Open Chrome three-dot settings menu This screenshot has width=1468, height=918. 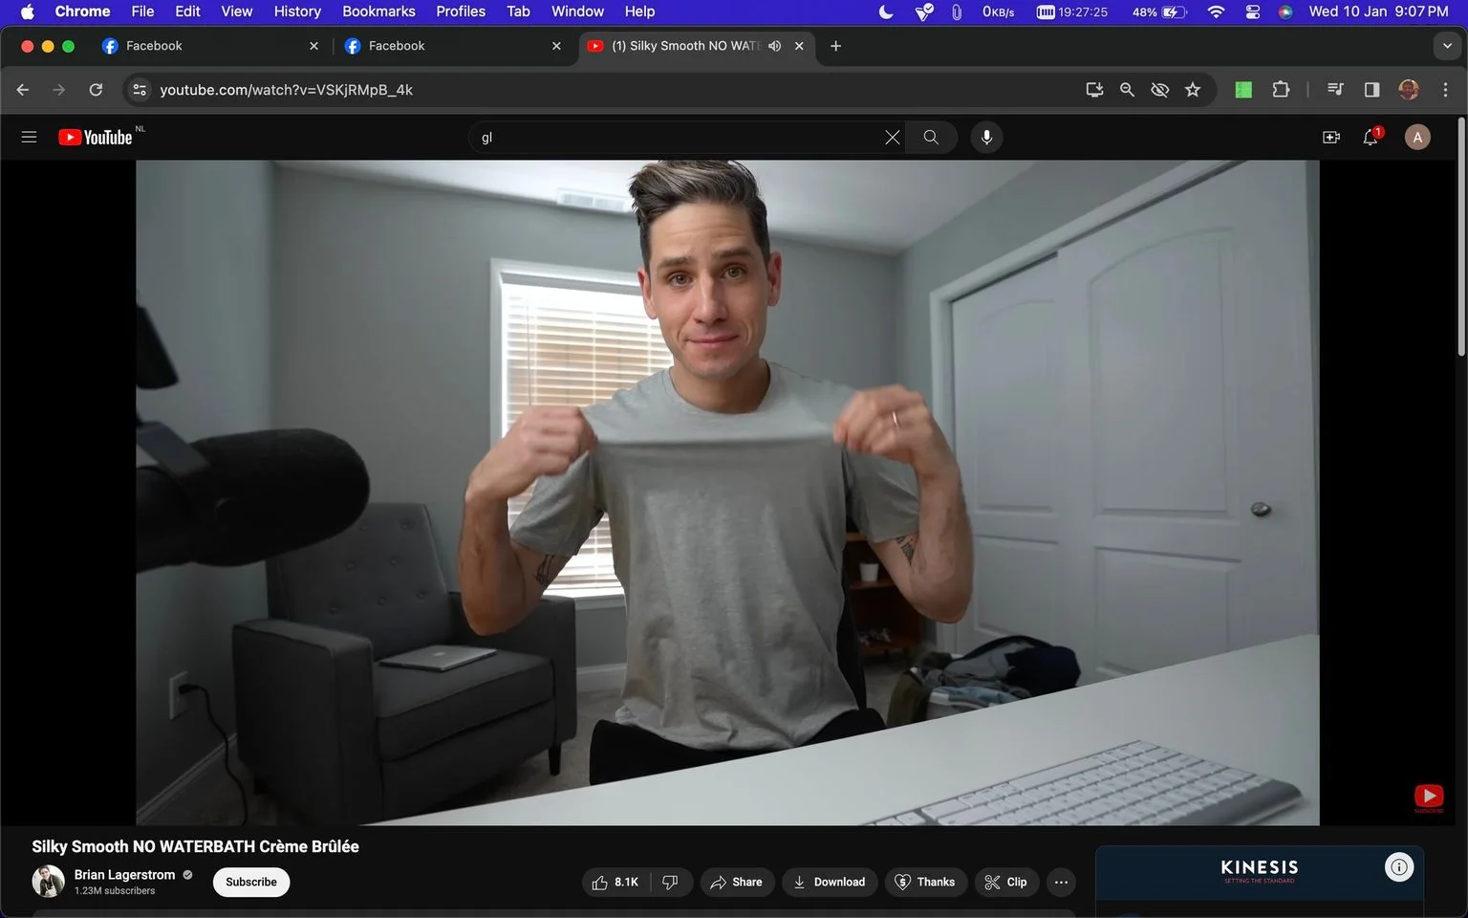point(1445,89)
